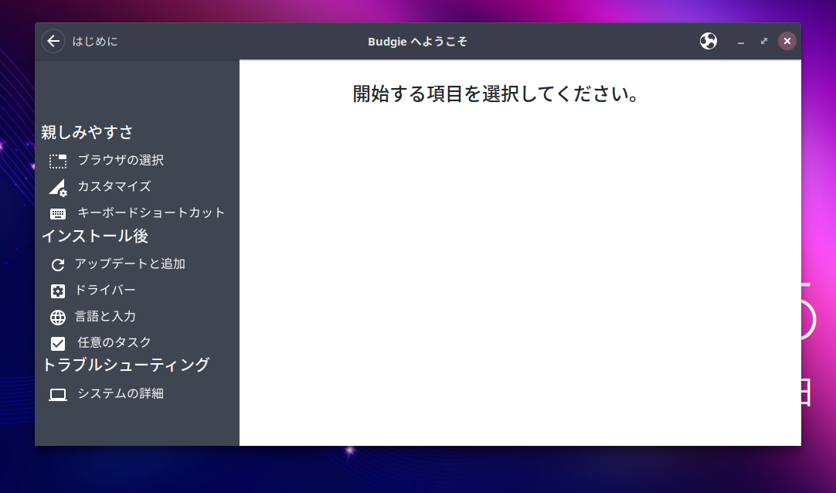Click the Budgie へようこそ window title
The width and height of the screenshot is (836, 493).
417,42
